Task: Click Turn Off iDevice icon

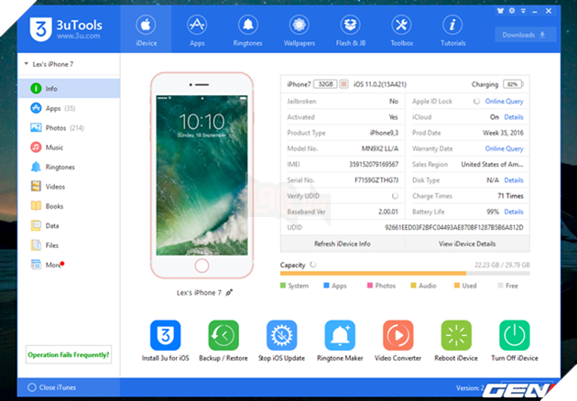Action: pyautogui.click(x=515, y=335)
